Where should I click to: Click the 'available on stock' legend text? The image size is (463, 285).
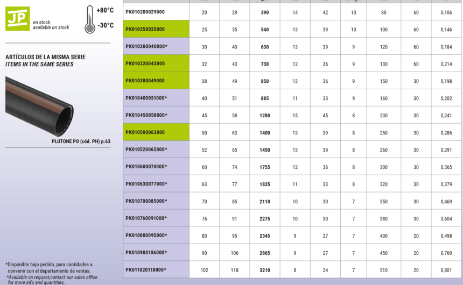pyautogui.click(x=51, y=27)
